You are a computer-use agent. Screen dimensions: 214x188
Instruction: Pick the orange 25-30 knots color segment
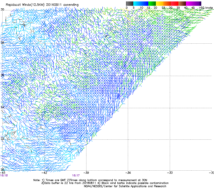[167, 3]
